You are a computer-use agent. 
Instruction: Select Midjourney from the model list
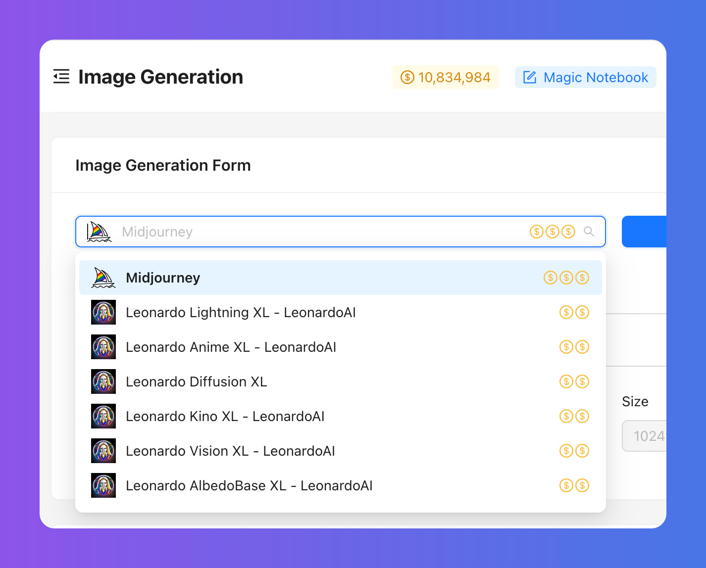tap(341, 278)
